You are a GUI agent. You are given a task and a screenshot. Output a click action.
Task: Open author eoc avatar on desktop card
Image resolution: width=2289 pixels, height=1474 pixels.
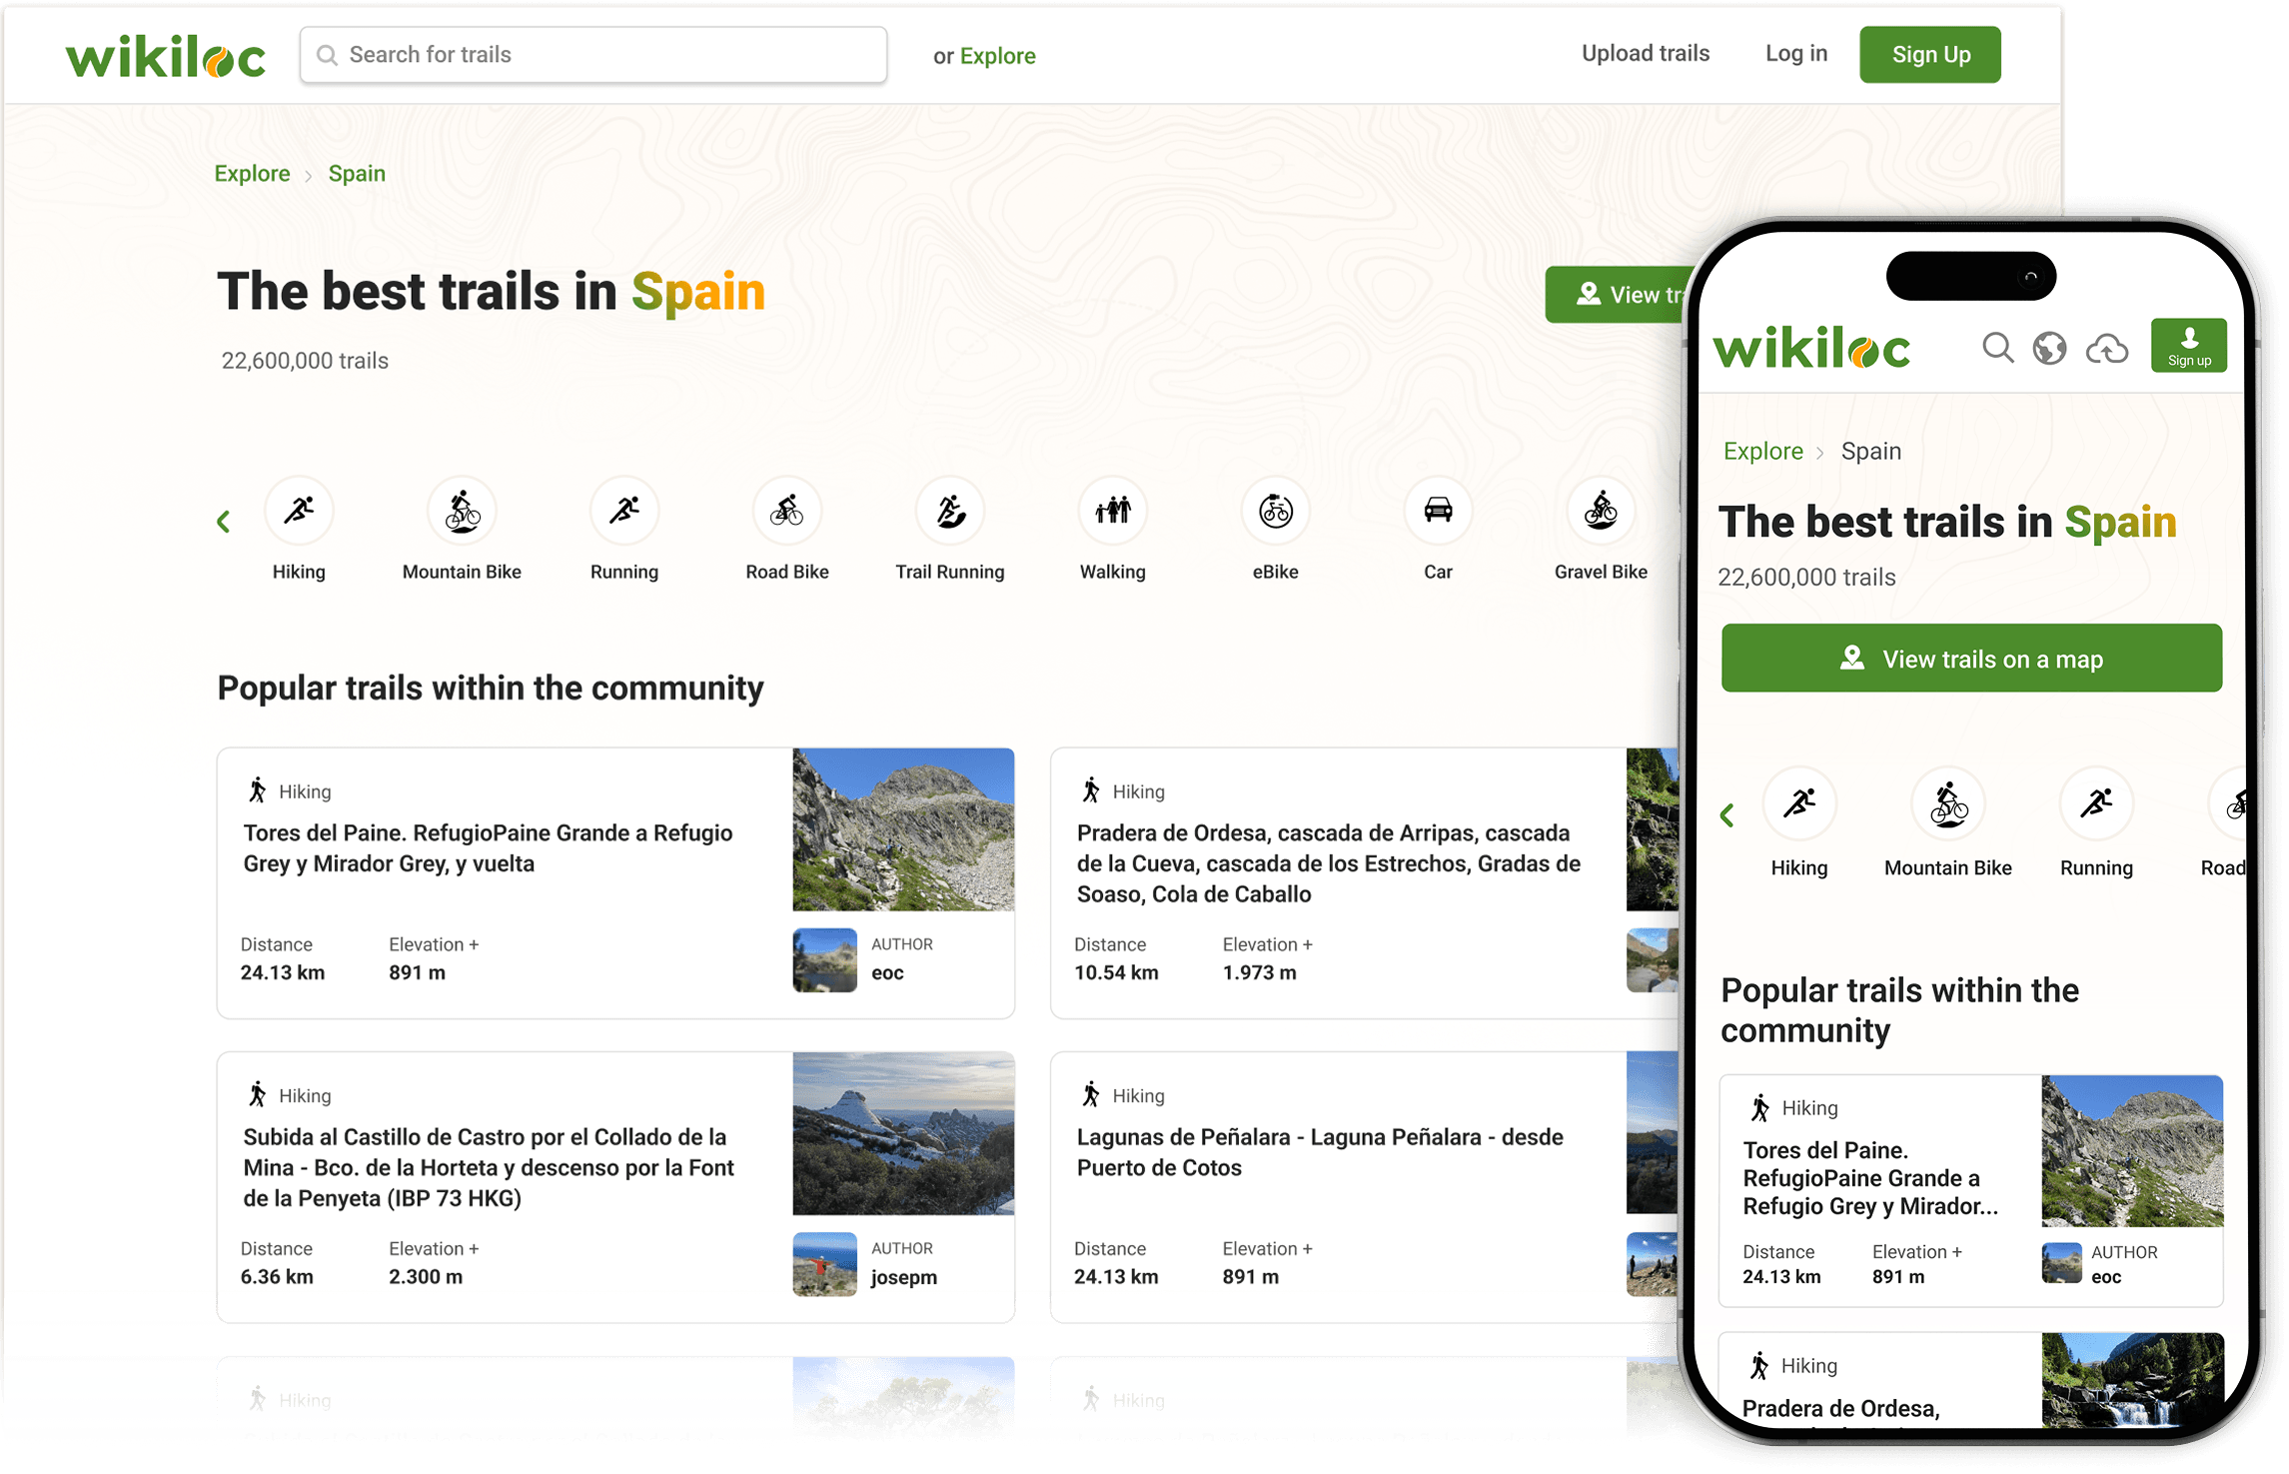tap(824, 960)
